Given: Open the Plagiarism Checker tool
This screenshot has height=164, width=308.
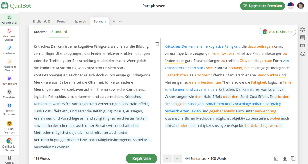Looking at the screenshot, I should pos(9,65).
